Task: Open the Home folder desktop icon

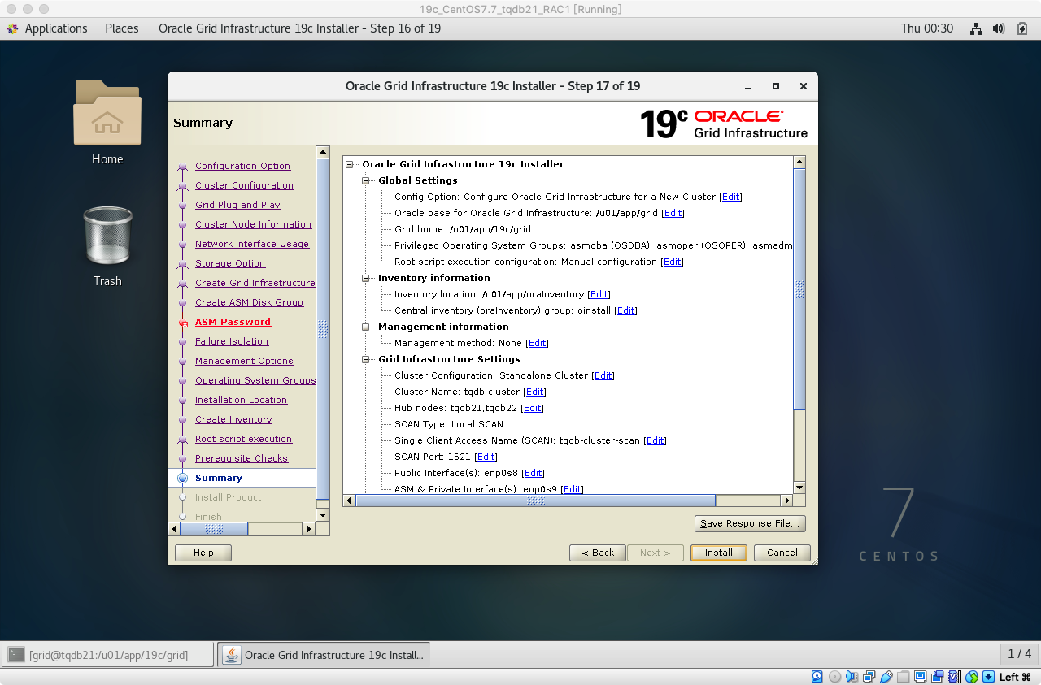Action: click(107, 112)
